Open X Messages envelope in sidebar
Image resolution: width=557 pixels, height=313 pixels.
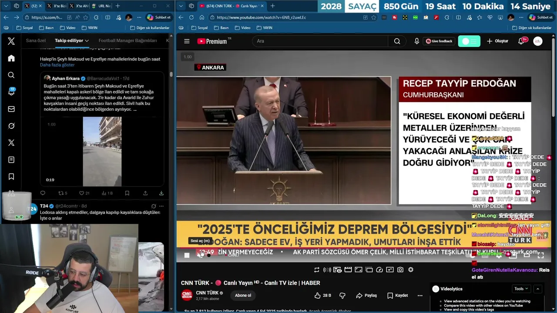[11, 109]
